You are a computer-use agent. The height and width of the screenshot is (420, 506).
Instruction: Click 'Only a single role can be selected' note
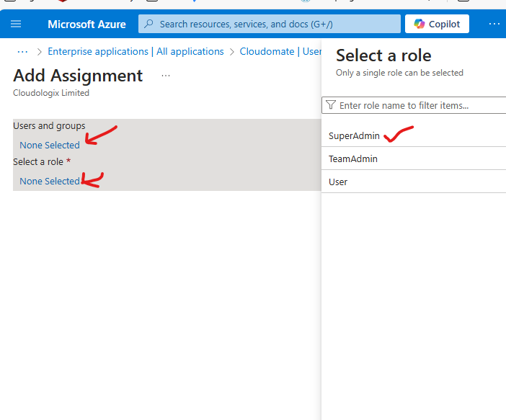(399, 73)
